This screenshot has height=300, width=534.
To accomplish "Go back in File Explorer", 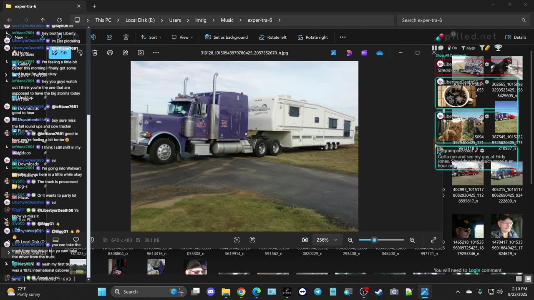I will 10,20.
